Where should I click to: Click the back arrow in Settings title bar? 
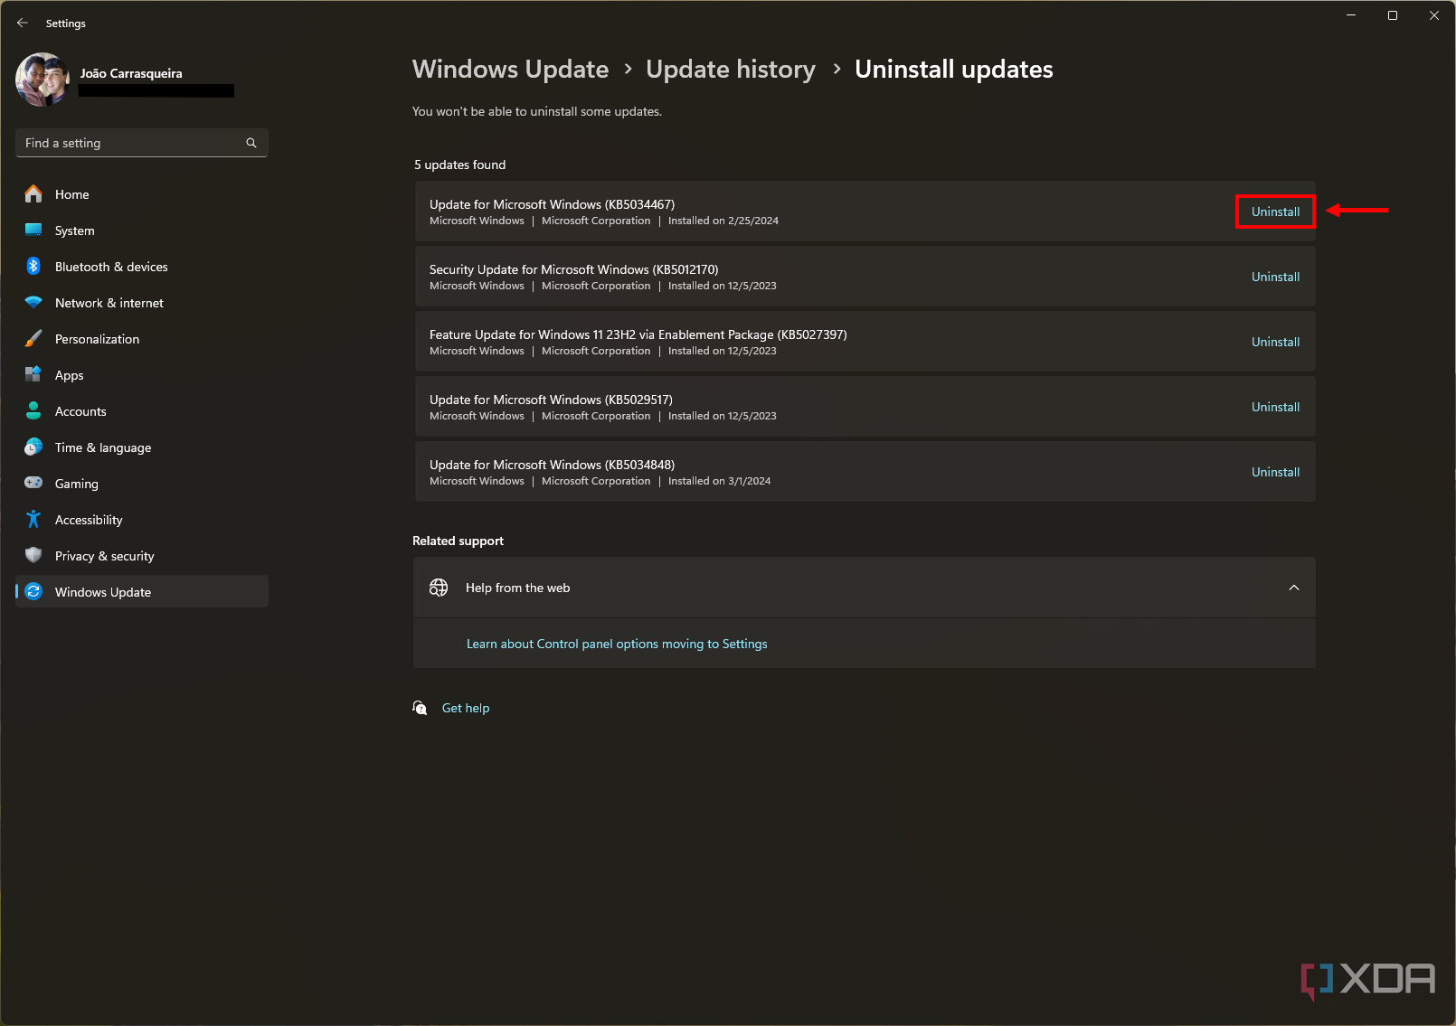tap(23, 23)
